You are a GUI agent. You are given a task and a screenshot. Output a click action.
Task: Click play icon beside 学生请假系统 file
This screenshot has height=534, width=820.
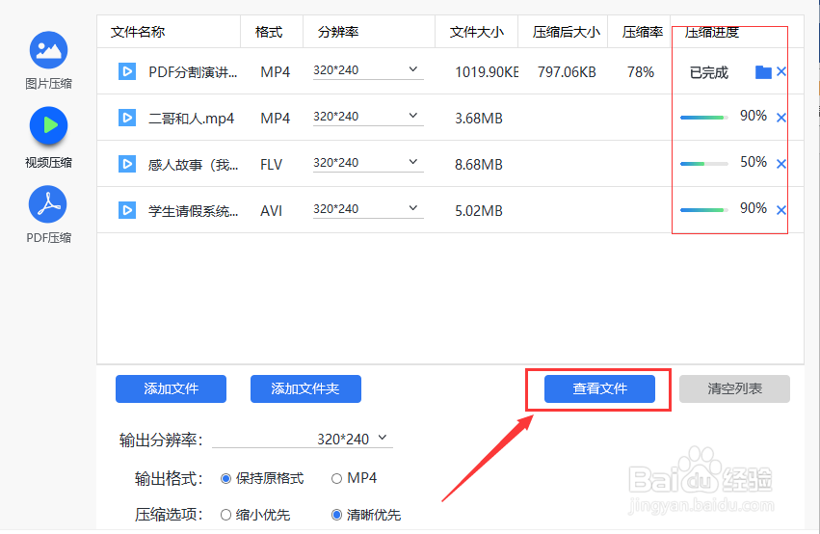(x=127, y=210)
